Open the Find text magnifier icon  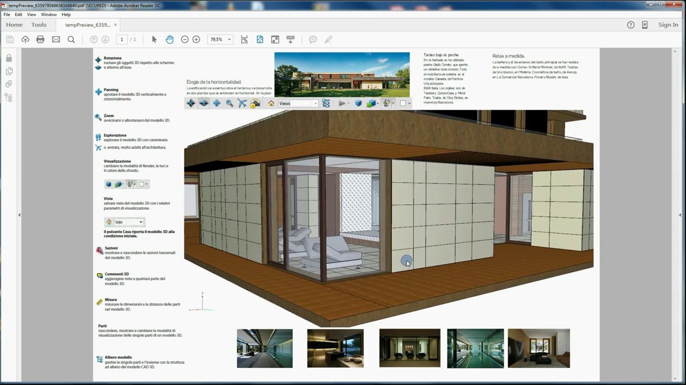click(x=71, y=40)
